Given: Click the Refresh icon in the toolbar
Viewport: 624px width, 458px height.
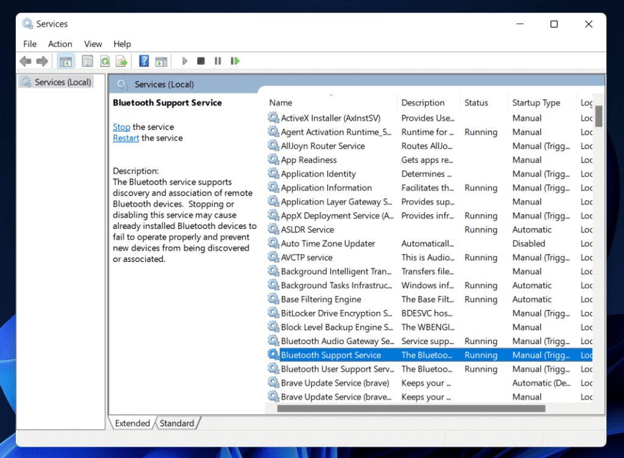Looking at the screenshot, I should point(104,60).
